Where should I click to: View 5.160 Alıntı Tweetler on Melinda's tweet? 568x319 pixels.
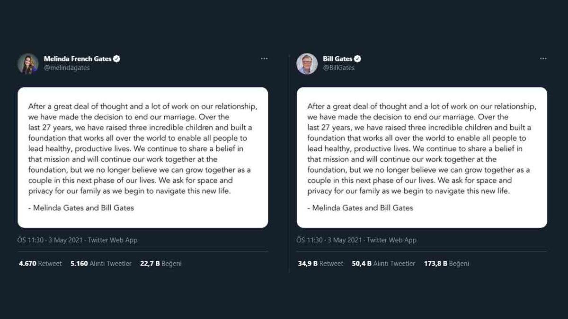101,264
